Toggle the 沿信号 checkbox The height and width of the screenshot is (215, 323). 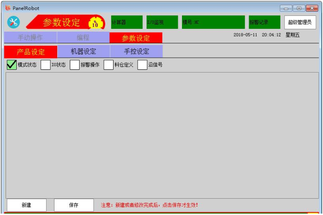142,65
